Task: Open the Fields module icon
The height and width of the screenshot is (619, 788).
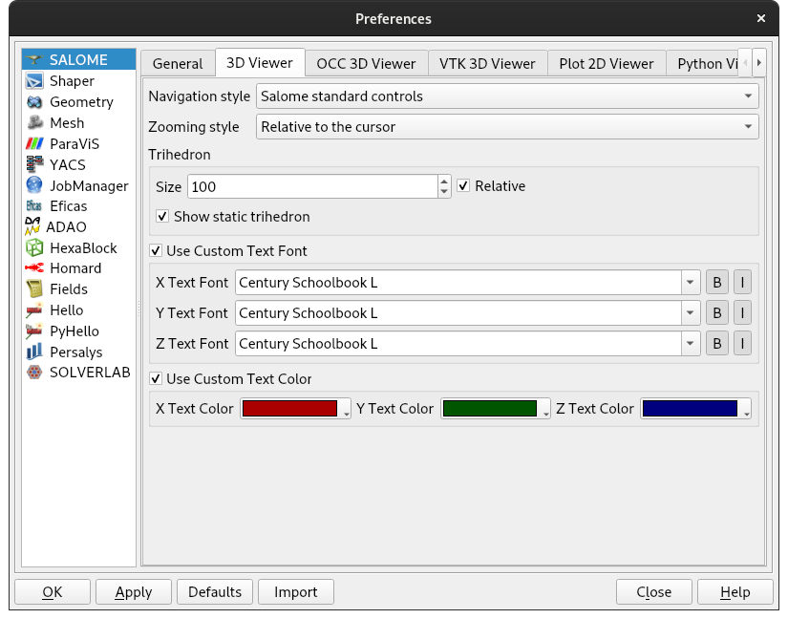Action: (34, 289)
